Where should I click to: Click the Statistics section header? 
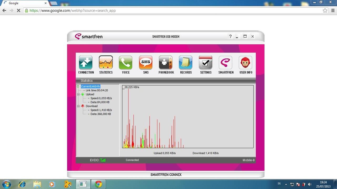tap(87, 81)
